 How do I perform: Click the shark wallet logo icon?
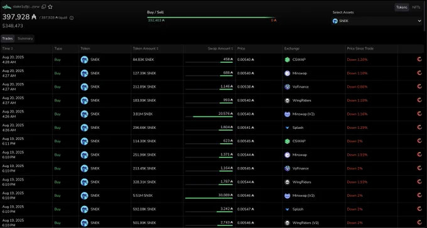pos(7,7)
